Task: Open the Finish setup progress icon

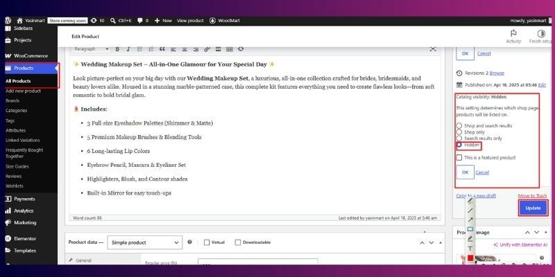Action: (541, 33)
